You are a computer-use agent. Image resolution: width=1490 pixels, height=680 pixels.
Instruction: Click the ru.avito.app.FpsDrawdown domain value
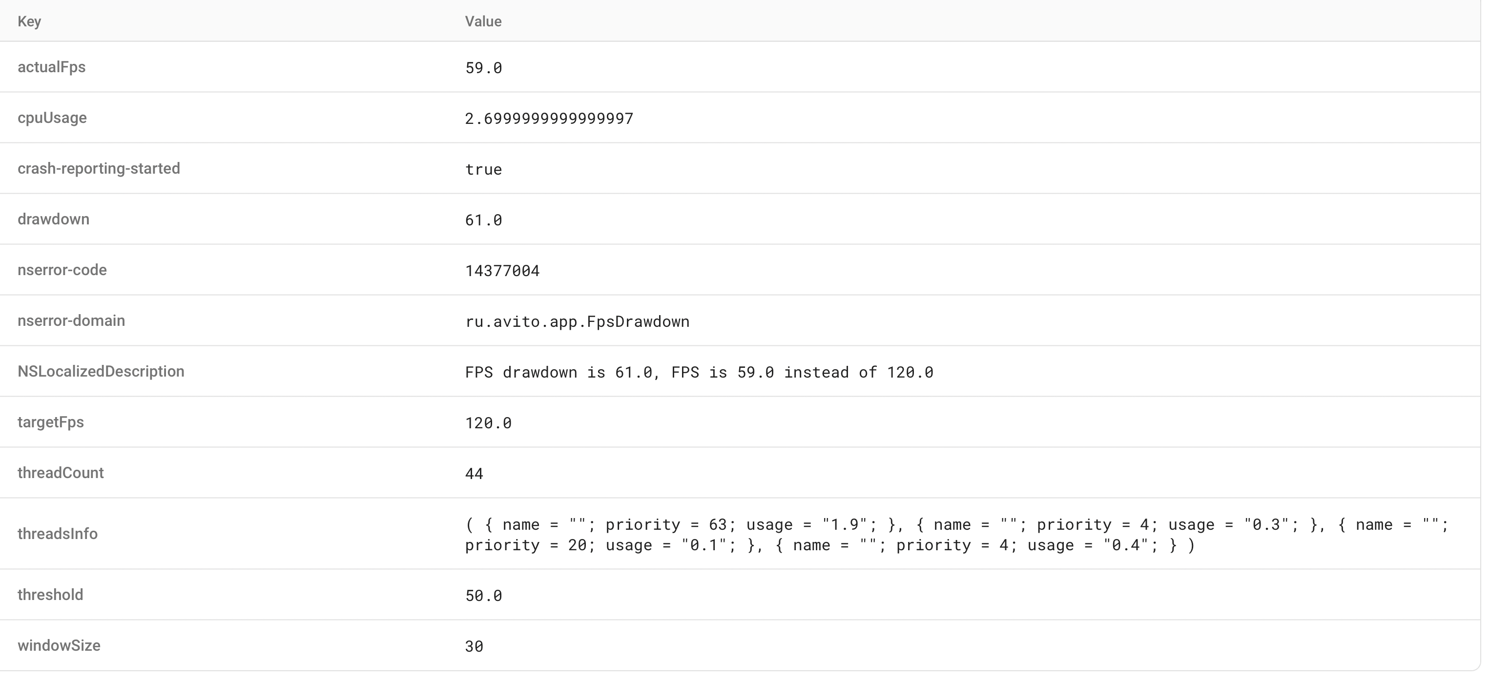coord(577,321)
